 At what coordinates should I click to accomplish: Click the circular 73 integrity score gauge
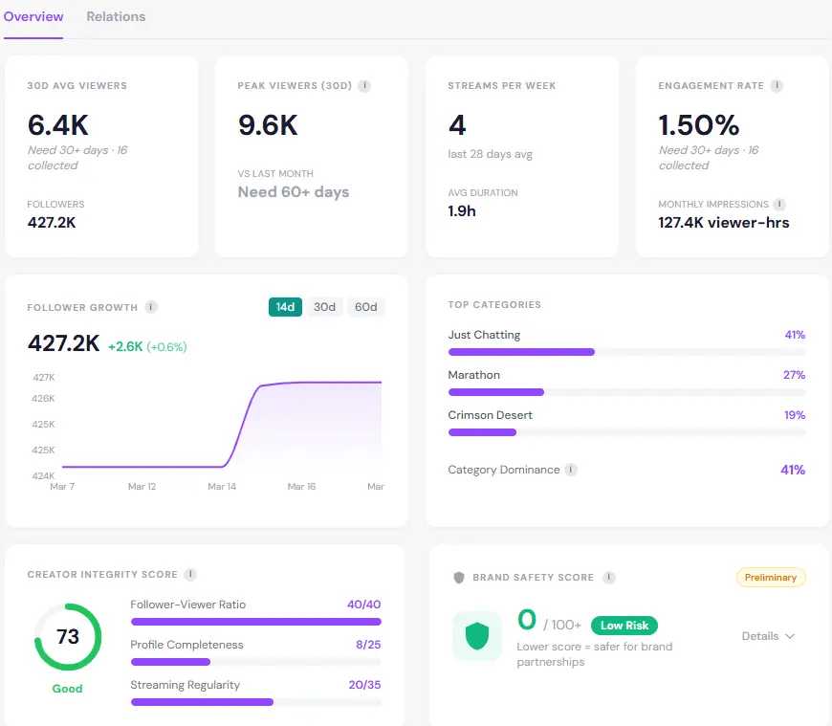[x=67, y=637]
